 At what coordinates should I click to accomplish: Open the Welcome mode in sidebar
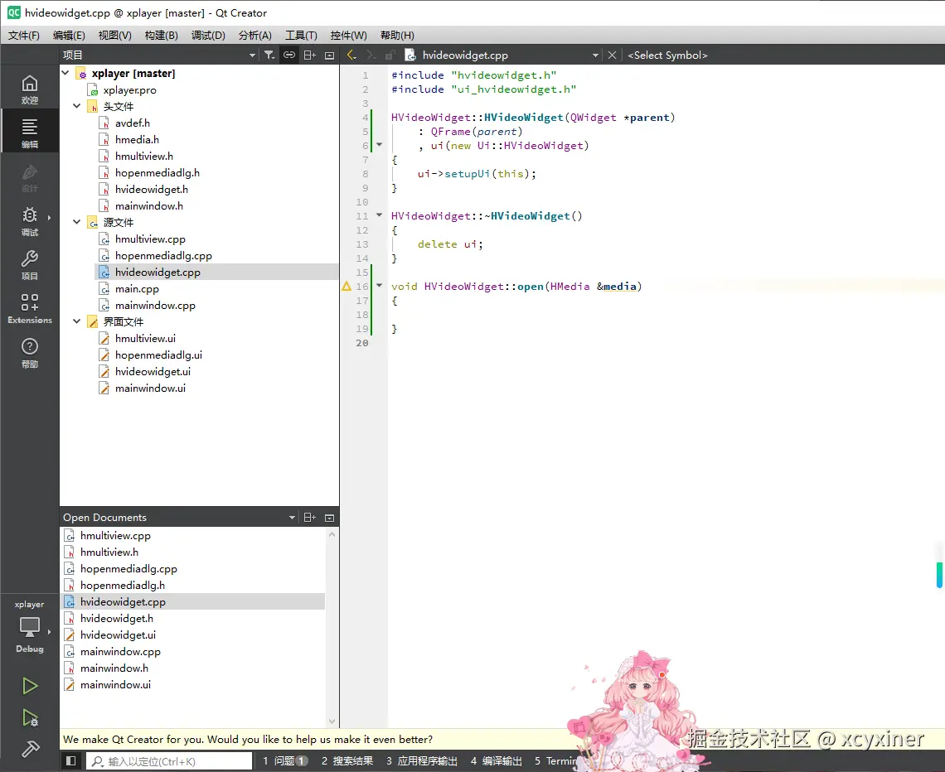(30, 88)
